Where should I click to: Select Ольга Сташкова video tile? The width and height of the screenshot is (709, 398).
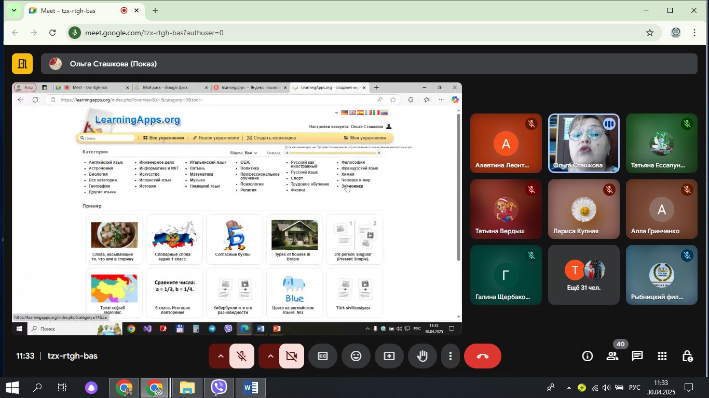584,143
